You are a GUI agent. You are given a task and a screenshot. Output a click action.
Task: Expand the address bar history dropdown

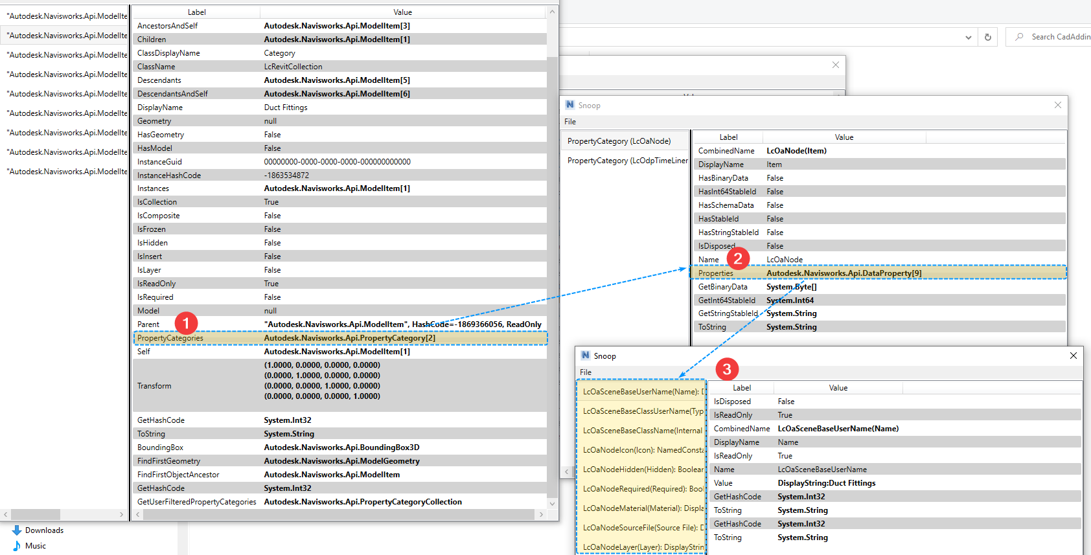point(968,38)
